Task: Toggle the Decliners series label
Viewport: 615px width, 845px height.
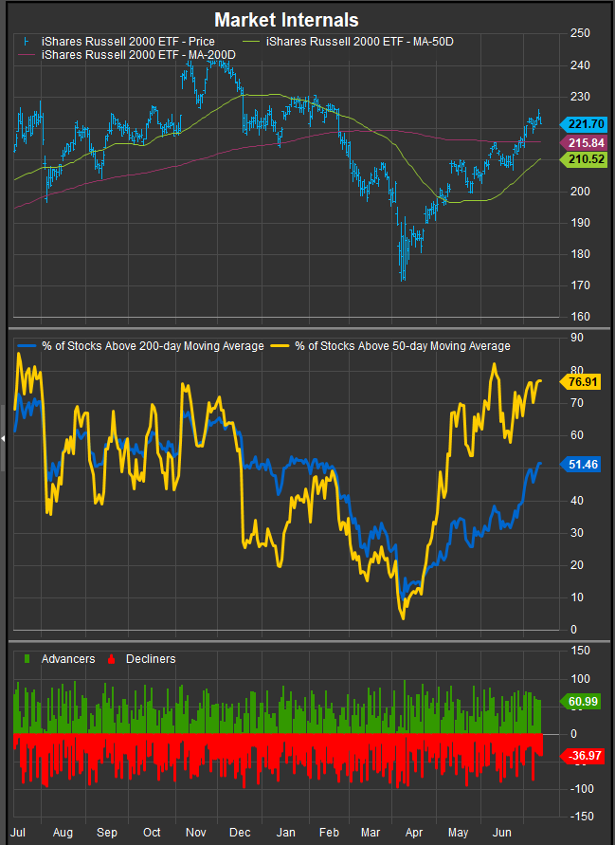Action: pyautogui.click(x=149, y=658)
